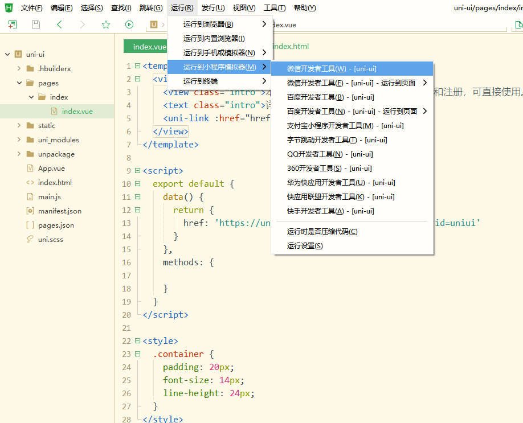
Task: Toggle code fold at line 11 data()
Action: (137, 196)
